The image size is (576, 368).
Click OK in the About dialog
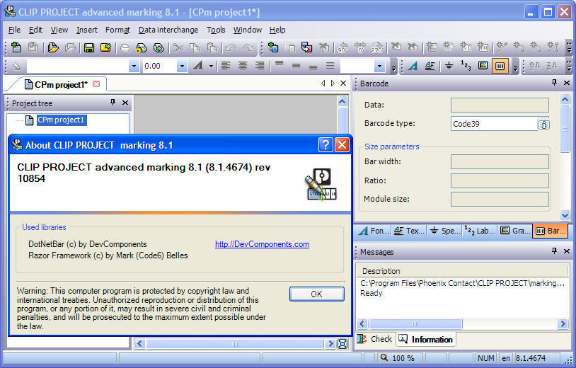(316, 294)
